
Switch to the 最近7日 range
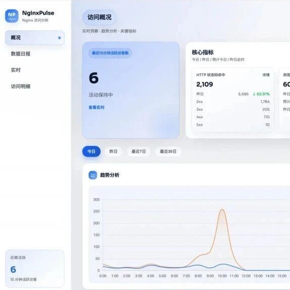138,152
